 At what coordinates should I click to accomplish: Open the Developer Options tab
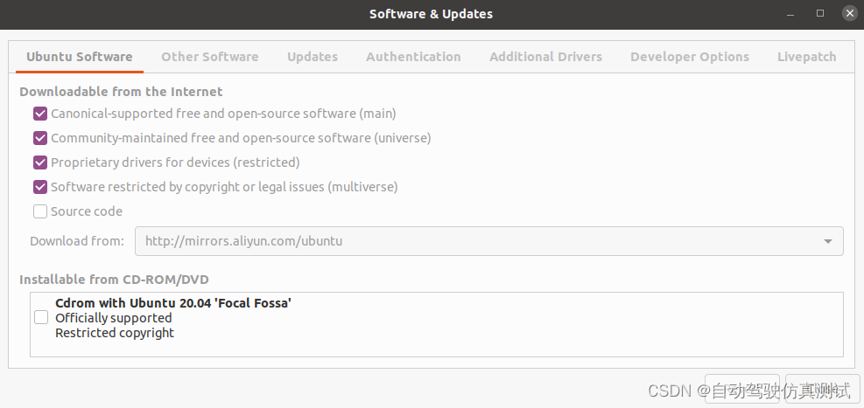pos(689,57)
